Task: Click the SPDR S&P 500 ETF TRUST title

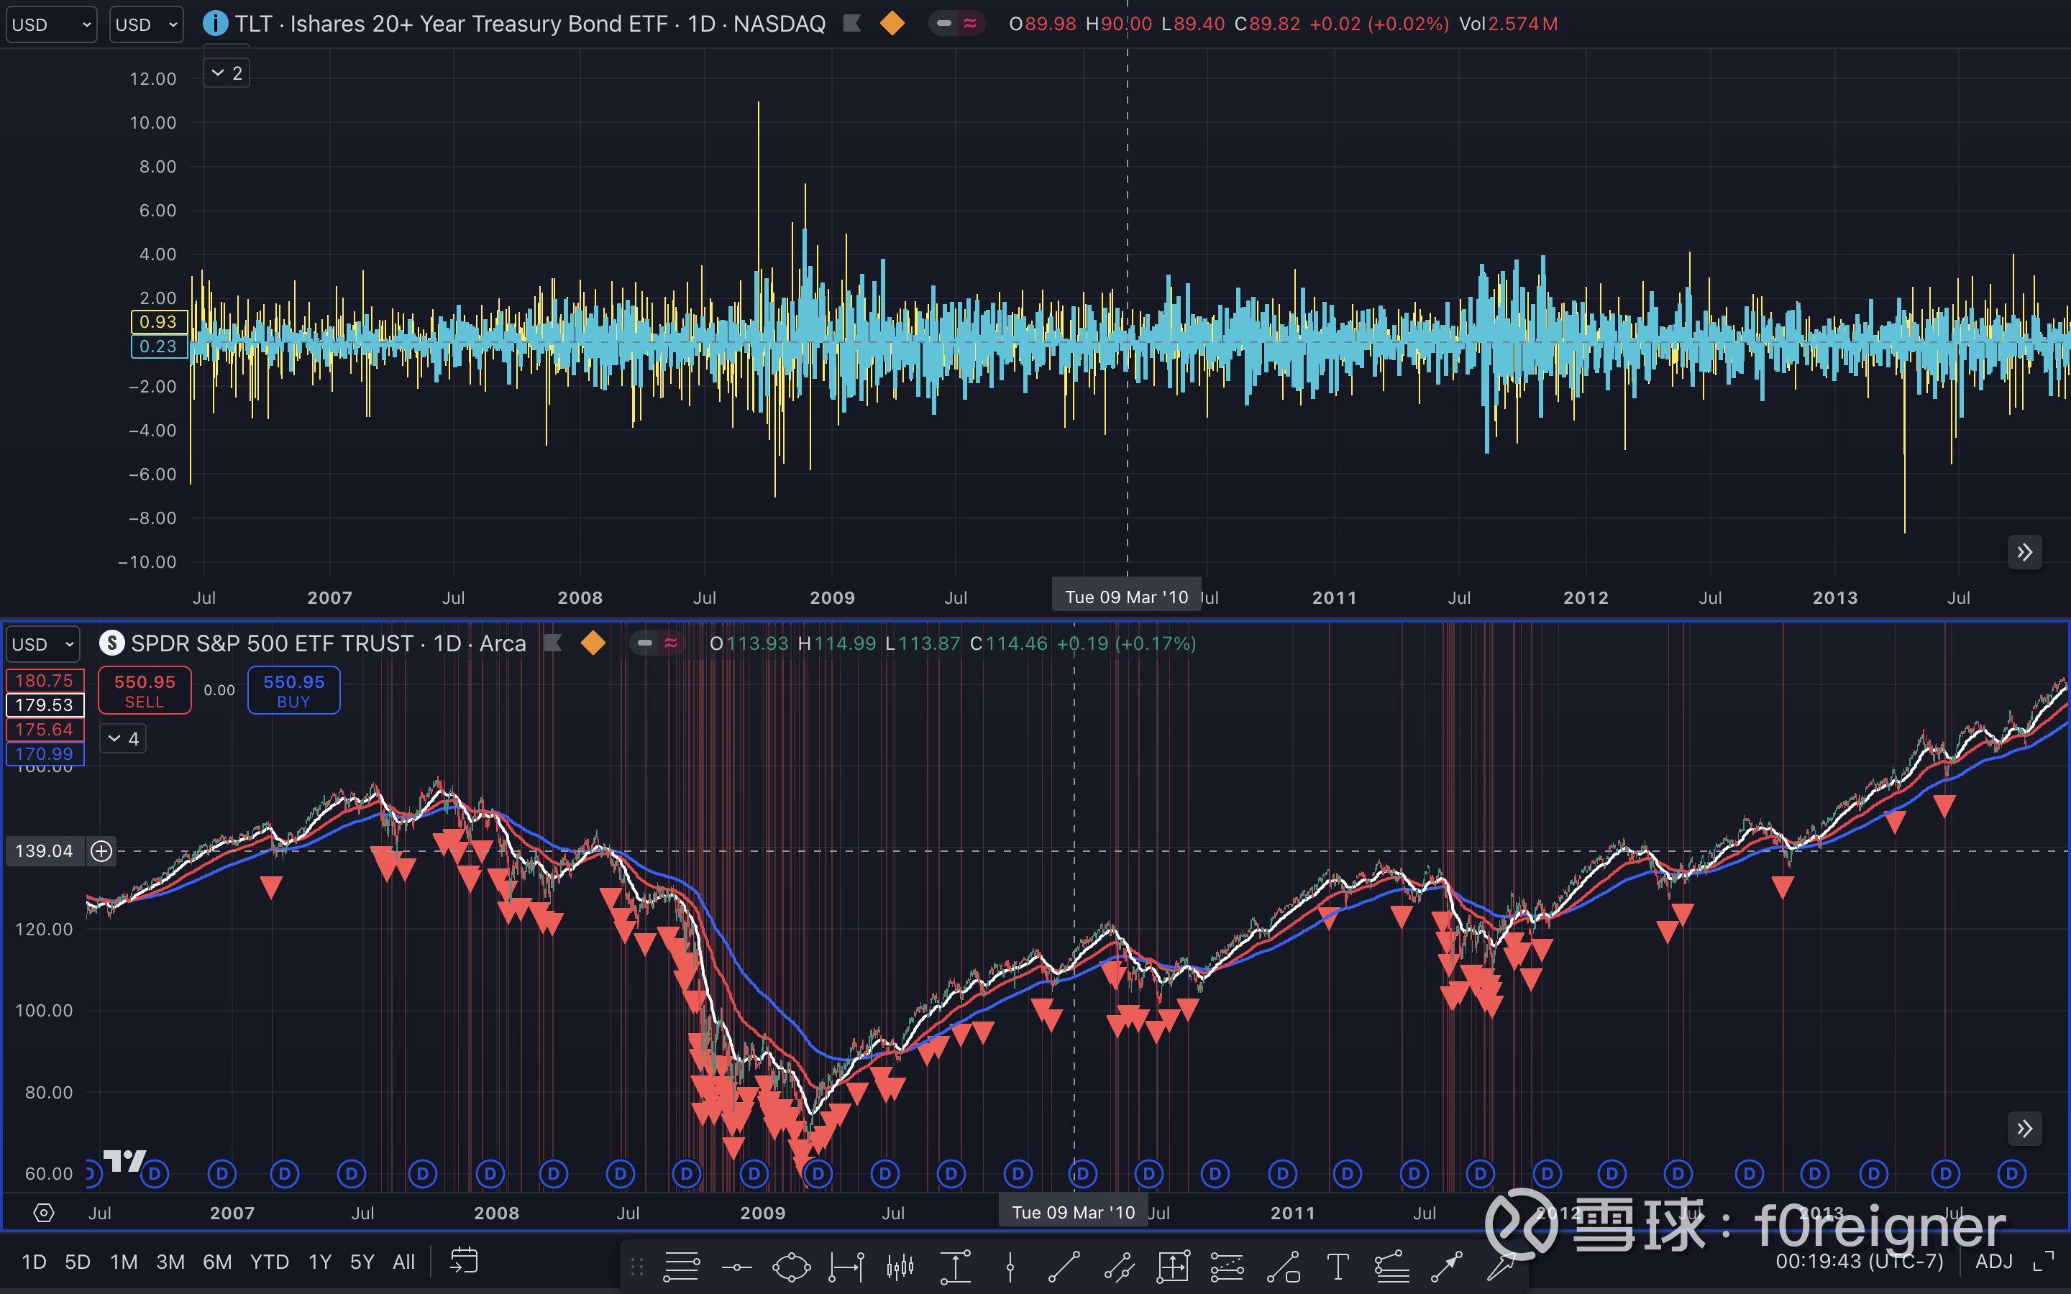Action: pos(329,643)
